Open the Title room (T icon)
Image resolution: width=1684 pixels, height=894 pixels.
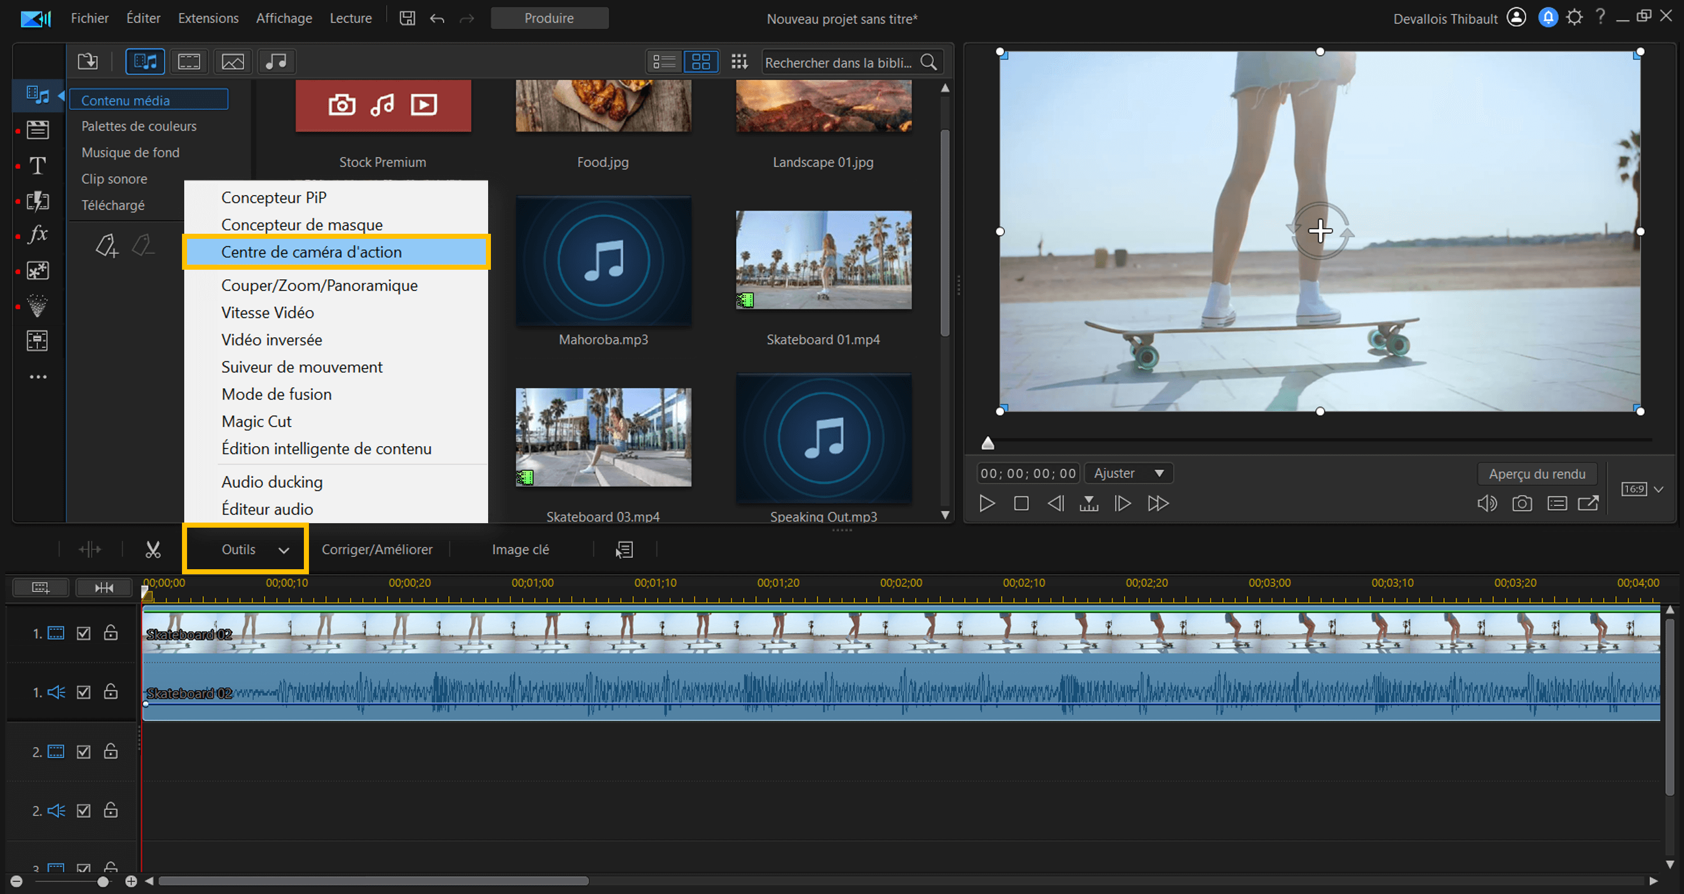pos(37,165)
